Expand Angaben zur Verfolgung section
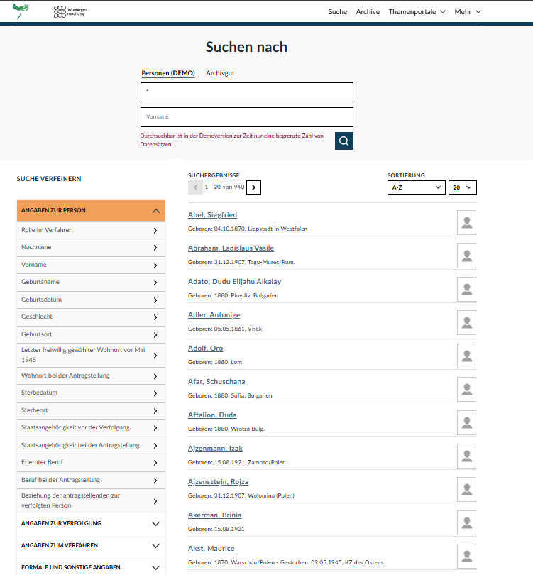 coord(91,524)
